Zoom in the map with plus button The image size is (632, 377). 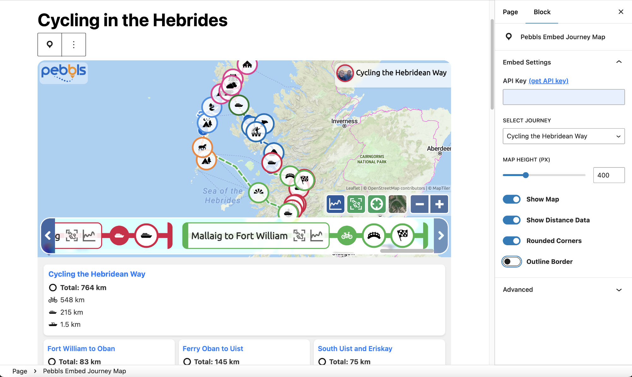[439, 204]
